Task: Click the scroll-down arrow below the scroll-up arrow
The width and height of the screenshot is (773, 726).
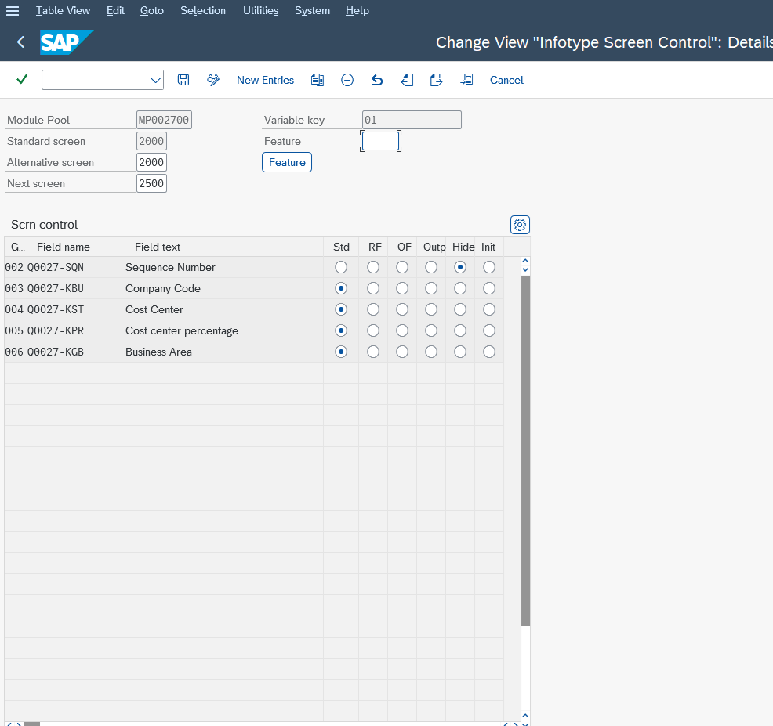Action: tap(525, 269)
